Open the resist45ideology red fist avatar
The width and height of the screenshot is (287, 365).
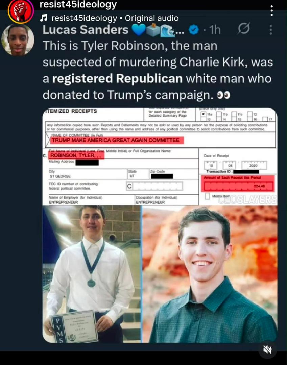(21, 11)
